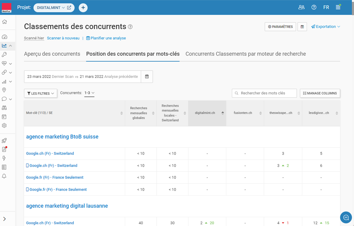Screen dimensions: 354x226
Task: Open the LES FILTRES dropdown
Action: 40,93
